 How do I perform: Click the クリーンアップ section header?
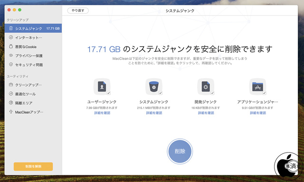18,20
